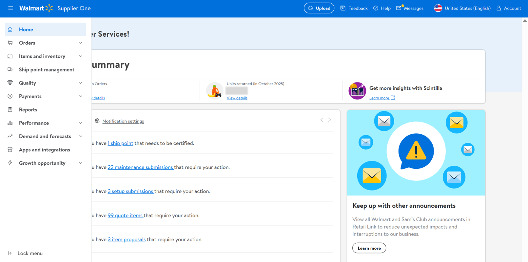Expand Items and inventory chevron

[x=81, y=56]
